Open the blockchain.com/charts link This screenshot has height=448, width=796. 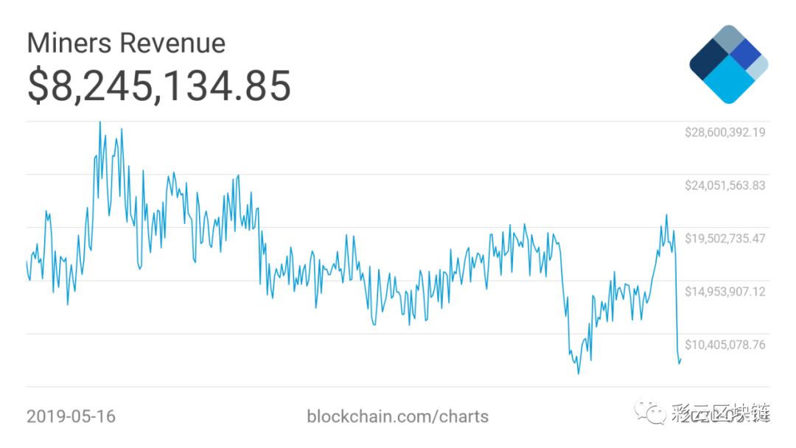coord(397,416)
